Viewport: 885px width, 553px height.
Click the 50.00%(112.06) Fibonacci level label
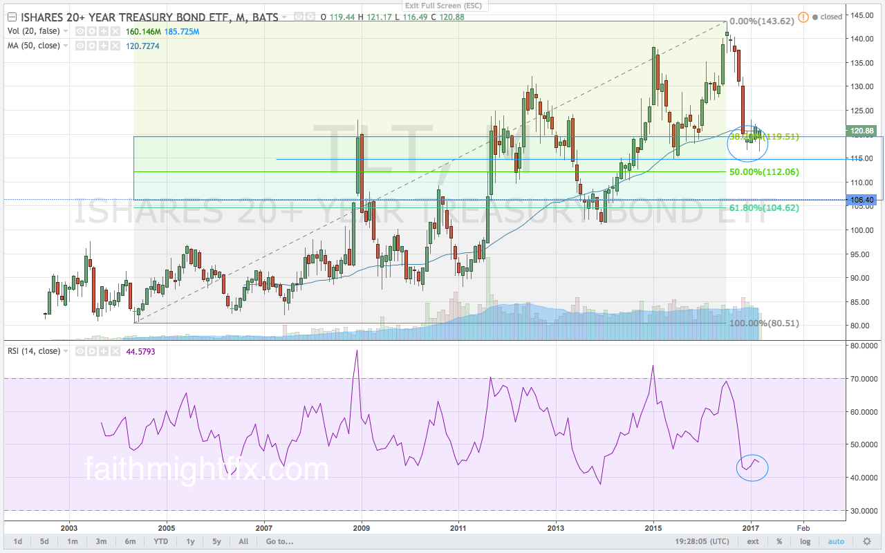[x=764, y=171]
